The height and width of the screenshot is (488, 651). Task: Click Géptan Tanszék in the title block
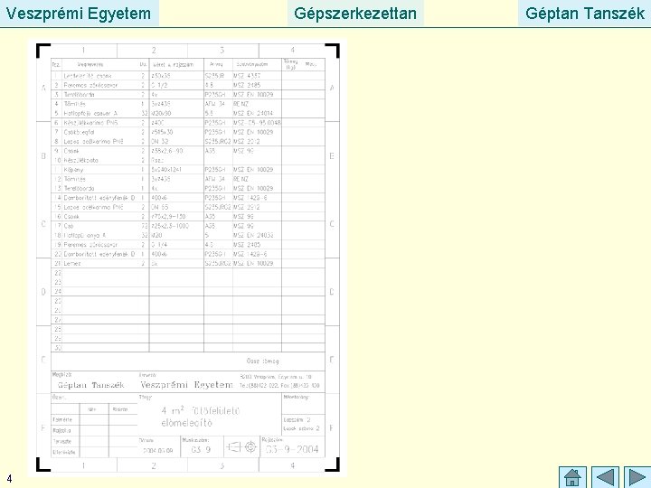(91, 385)
